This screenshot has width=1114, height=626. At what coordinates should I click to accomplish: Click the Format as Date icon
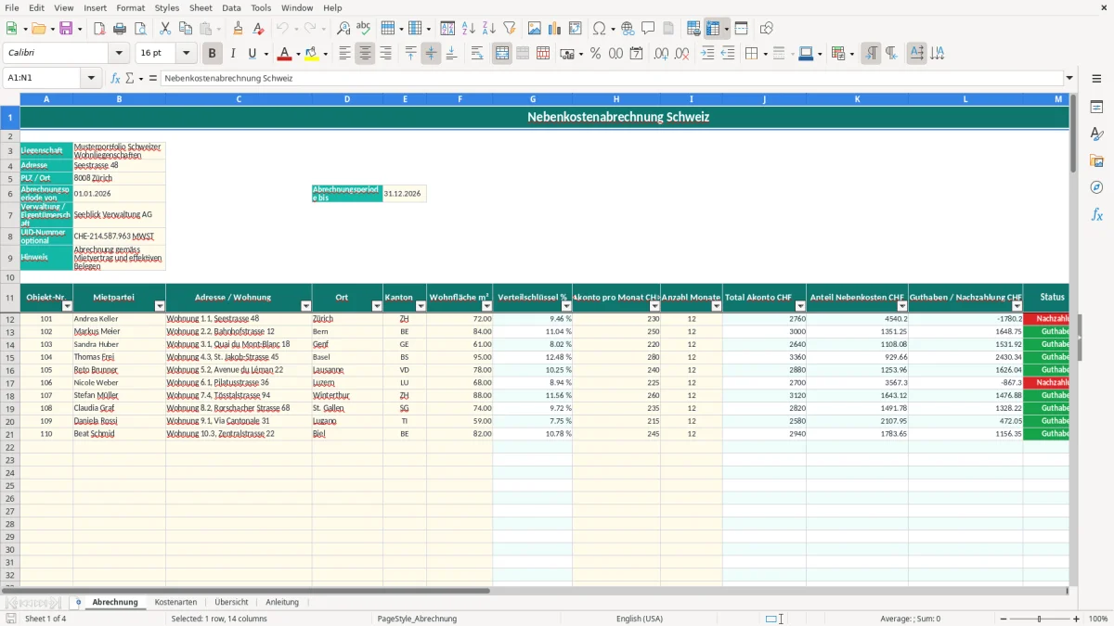pyautogui.click(x=636, y=54)
